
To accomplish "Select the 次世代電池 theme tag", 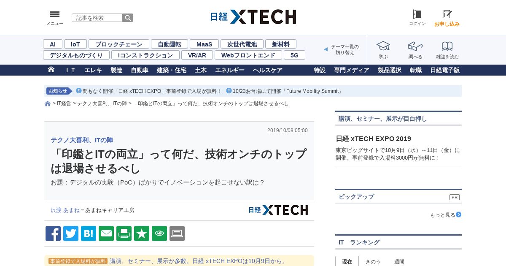I will (242, 44).
